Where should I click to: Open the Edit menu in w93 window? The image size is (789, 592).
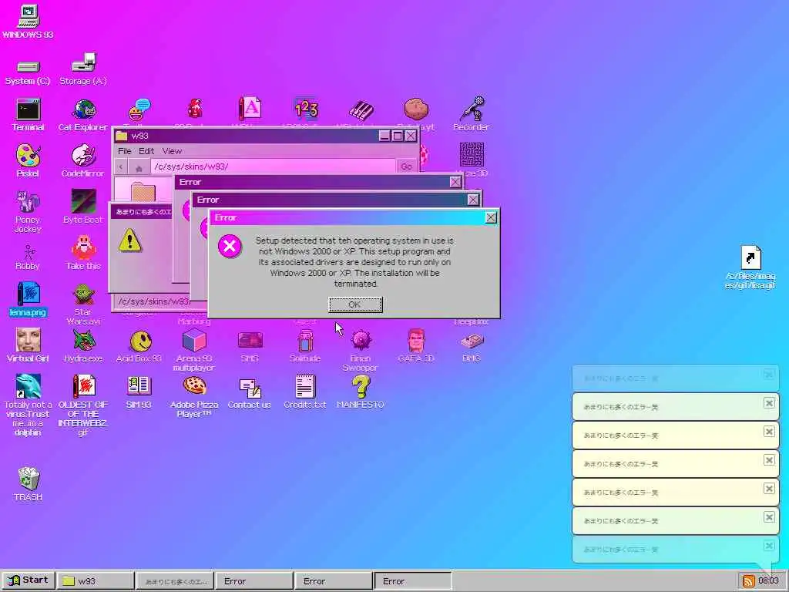(146, 151)
